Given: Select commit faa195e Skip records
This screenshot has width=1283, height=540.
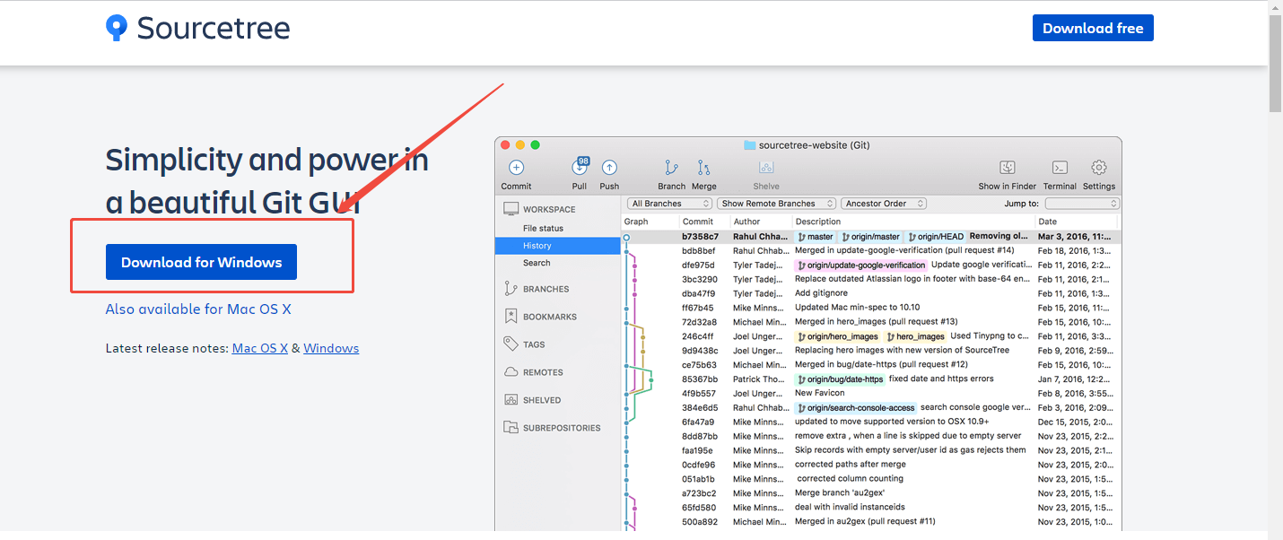Looking at the screenshot, I should tap(871, 450).
